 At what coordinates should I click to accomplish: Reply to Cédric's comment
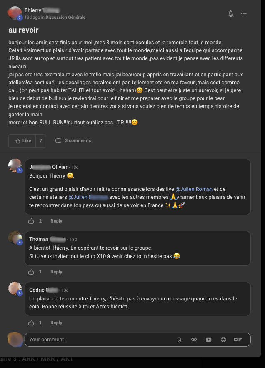[x=56, y=323]
